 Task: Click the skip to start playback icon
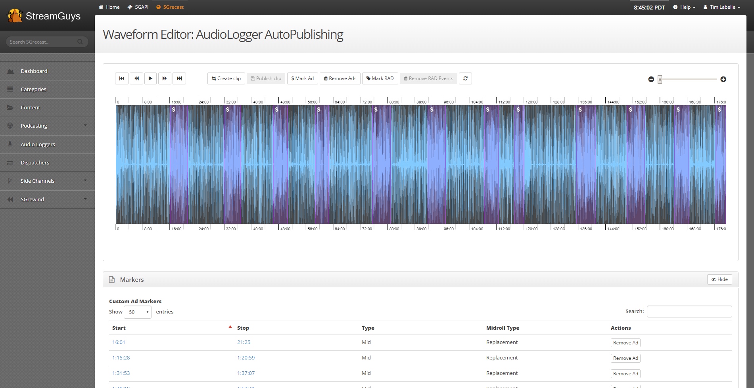coord(122,78)
